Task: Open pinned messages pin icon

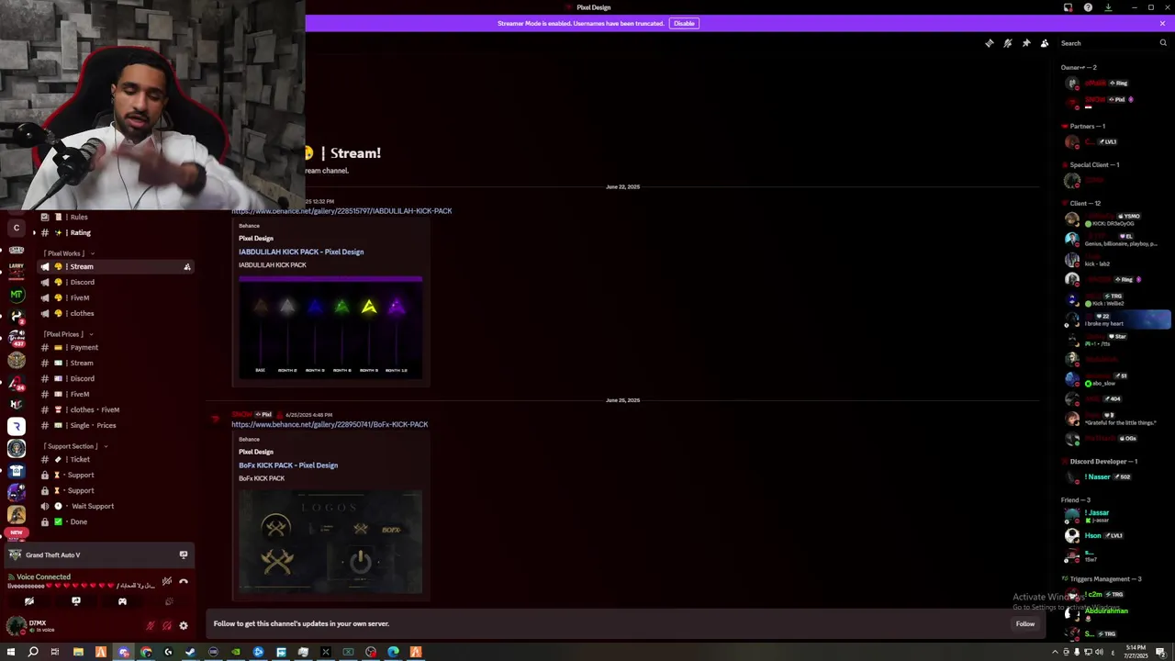Action: [1026, 43]
